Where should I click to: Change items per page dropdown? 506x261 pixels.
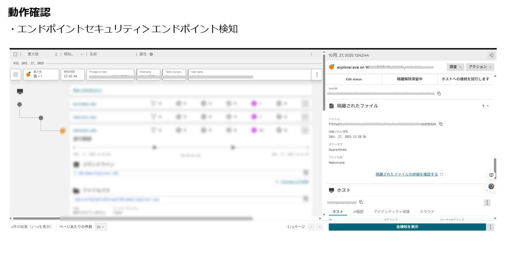(x=101, y=227)
